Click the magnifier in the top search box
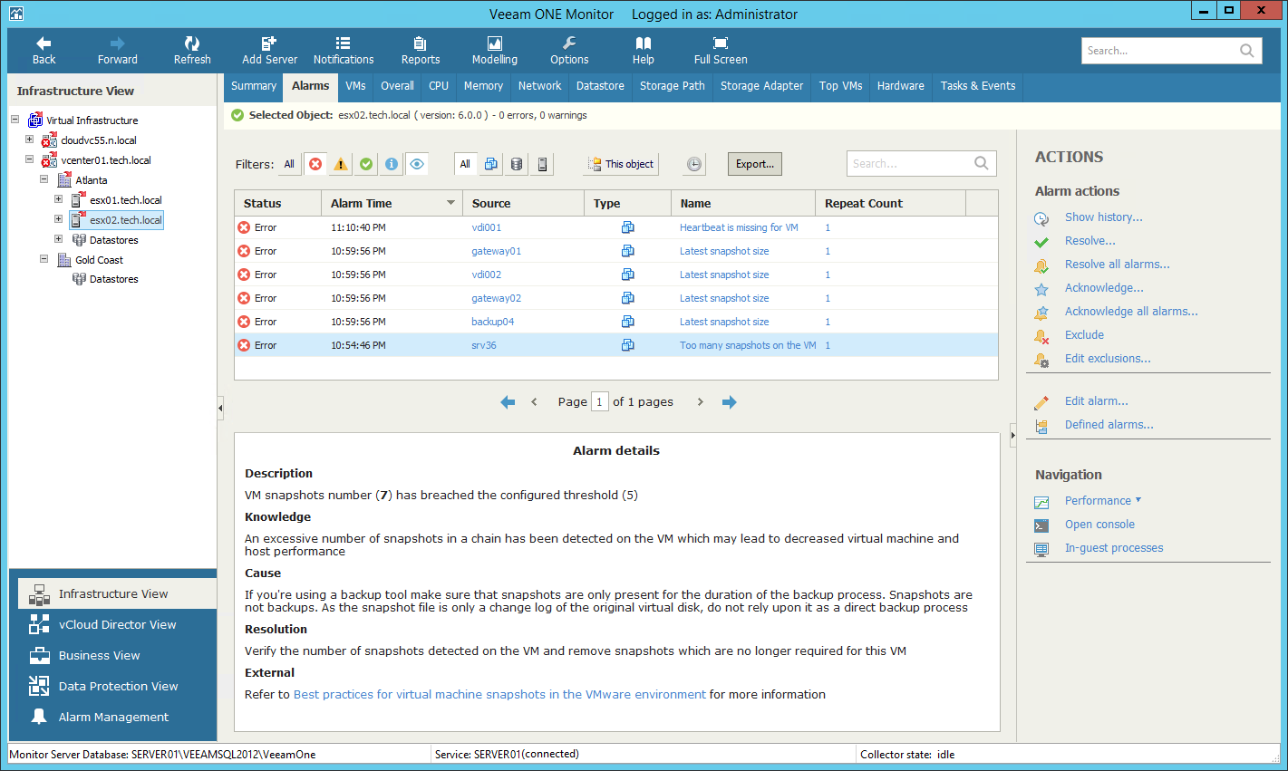This screenshot has height=771, width=1288. tap(1247, 51)
